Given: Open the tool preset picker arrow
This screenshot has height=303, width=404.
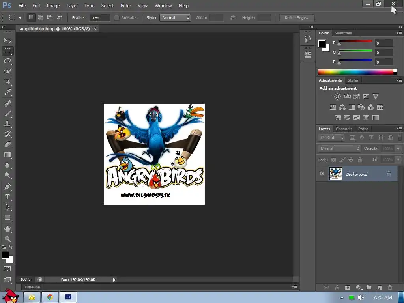Looking at the screenshot, I should [x=20, y=18].
